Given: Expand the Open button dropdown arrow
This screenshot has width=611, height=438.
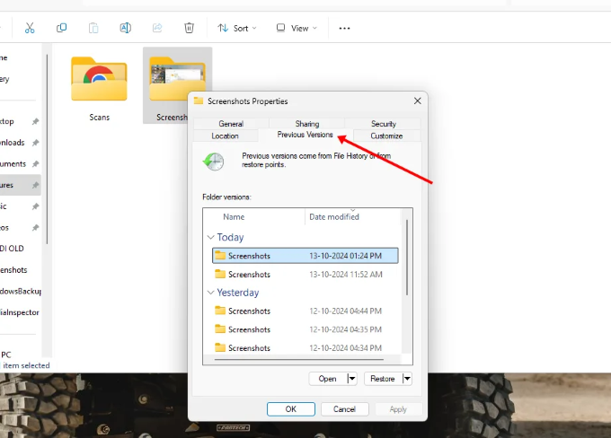Looking at the screenshot, I should (352, 379).
